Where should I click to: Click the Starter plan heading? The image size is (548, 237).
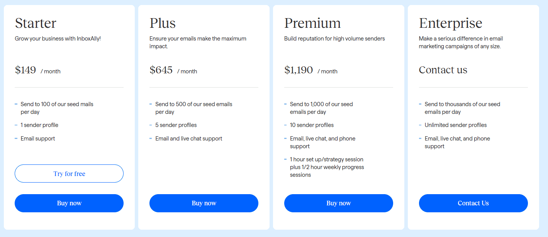(x=36, y=23)
